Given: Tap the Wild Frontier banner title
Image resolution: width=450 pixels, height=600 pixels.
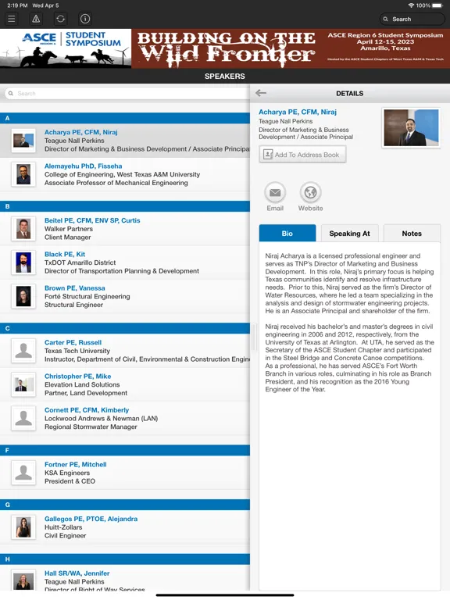Looking at the screenshot, I should (x=227, y=48).
